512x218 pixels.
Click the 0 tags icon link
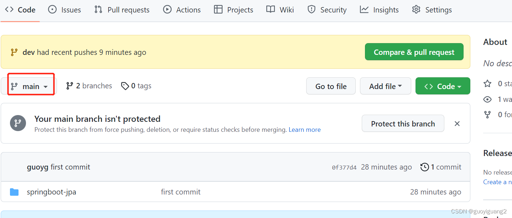point(125,86)
